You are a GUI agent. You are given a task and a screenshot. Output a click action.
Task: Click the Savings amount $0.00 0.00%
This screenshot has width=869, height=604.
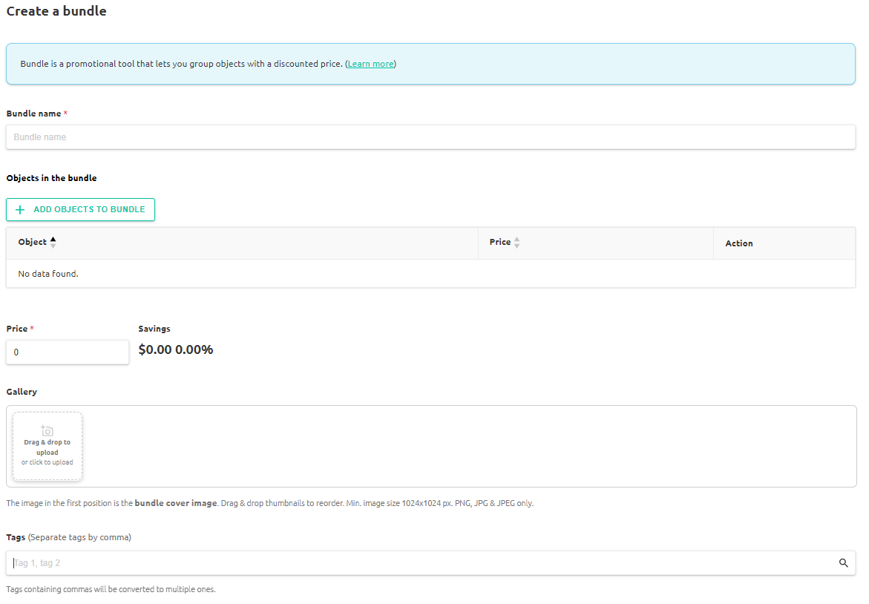176,349
